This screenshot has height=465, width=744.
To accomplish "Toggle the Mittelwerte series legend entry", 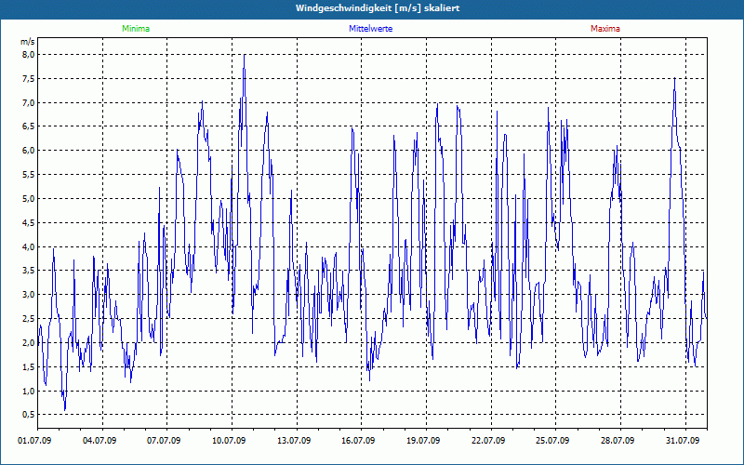I will point(370,29).
